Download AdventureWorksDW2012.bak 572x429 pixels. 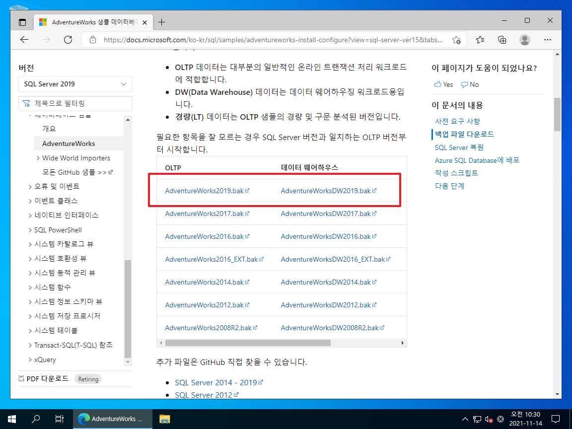coord(328,305)
